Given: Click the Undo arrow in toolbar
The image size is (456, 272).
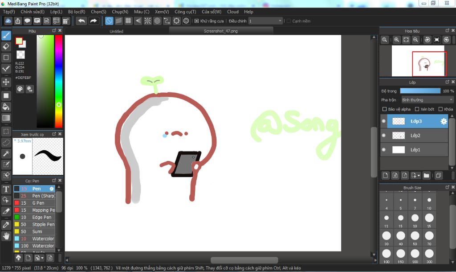Looking at the screenshot, I should [x=81, y=21].
